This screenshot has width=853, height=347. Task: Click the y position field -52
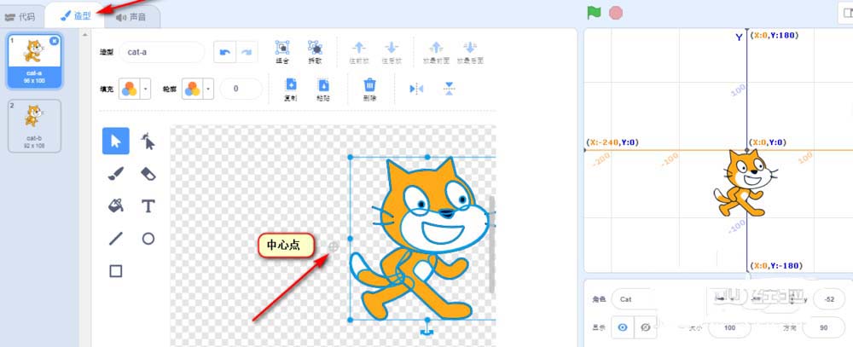pyautogui.click(x=830, y=298)
